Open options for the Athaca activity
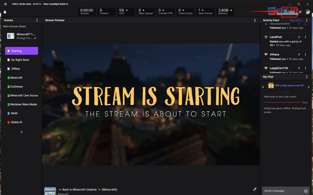The height and width of the screenshot is (195, 313). 305,54
